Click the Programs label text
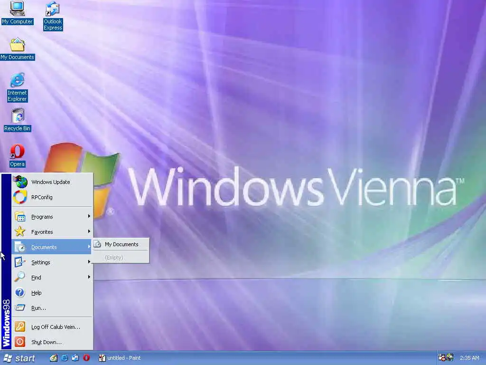Viewport: 486px width, 365px height. click(x=42, y=217)
